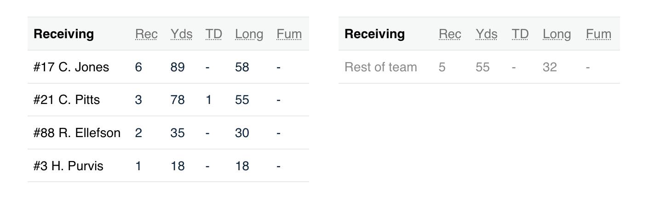
Task: Click the Fum header in left table
Action: coord(289,34)
